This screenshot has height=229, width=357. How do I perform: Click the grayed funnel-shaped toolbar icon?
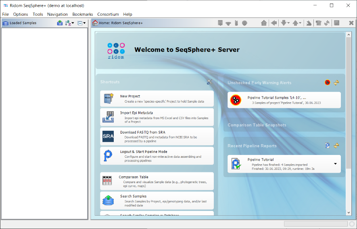pyautogui.click(x=228, y=23)
